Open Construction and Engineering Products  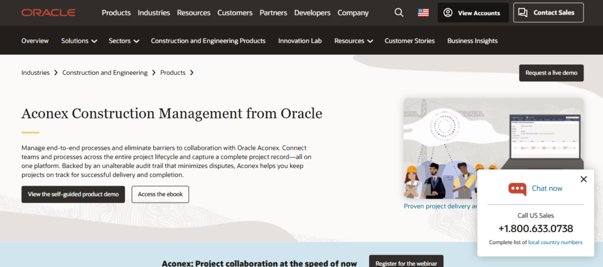pos(208,41)
